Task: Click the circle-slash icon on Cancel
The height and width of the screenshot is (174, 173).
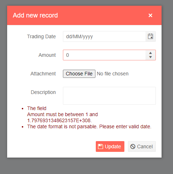Action: coord(133,146)
